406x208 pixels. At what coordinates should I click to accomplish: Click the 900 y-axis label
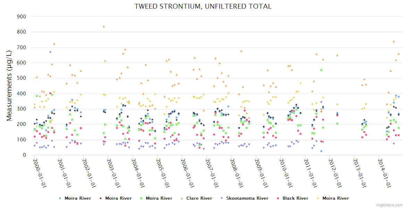click(x=22, y=16)
